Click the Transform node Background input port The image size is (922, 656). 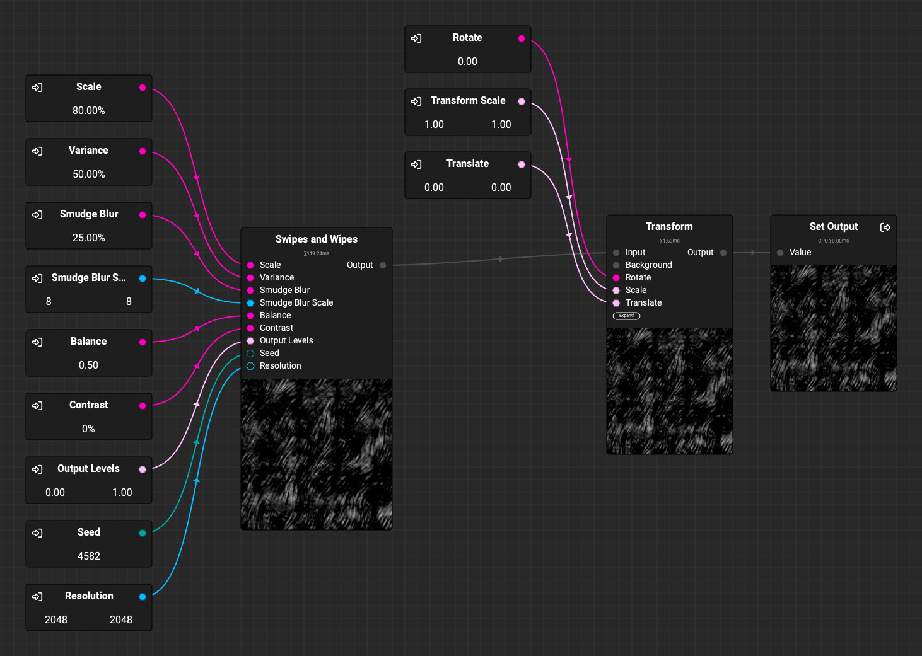pos(616,265)
